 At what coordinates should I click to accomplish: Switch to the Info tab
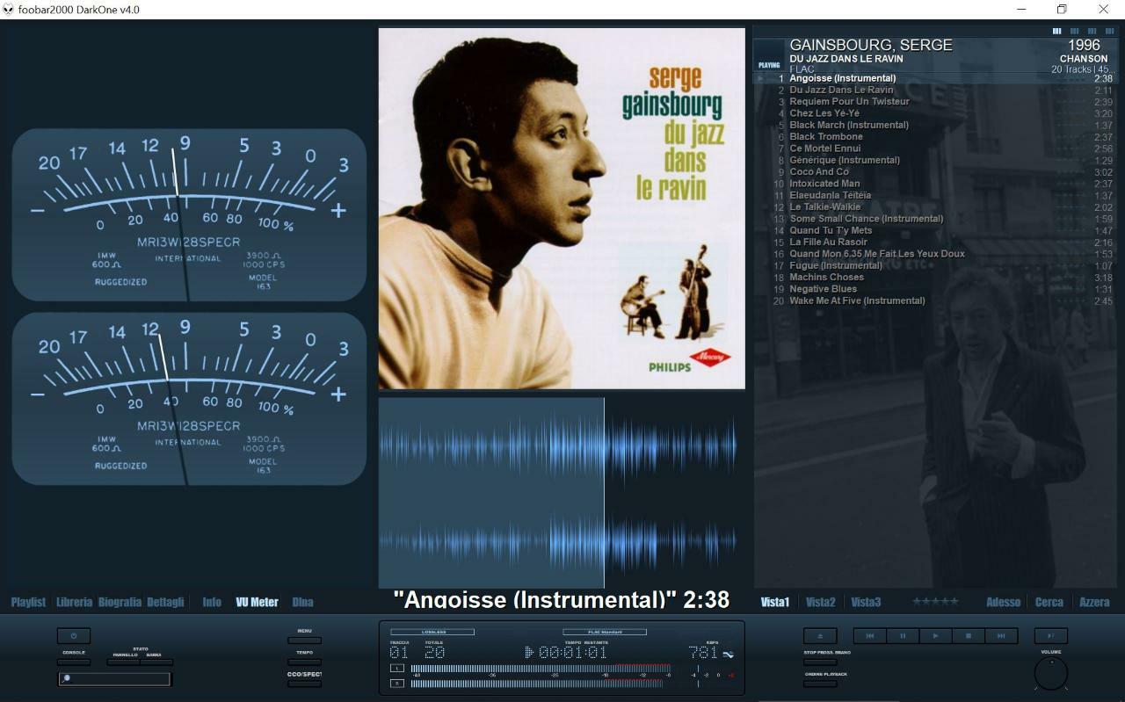coord(212,602)
